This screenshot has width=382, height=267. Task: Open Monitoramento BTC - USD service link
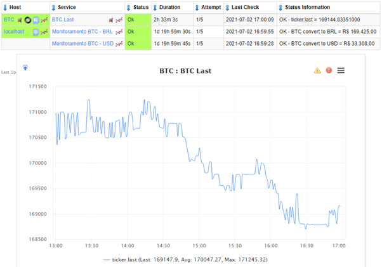(83, 44)
